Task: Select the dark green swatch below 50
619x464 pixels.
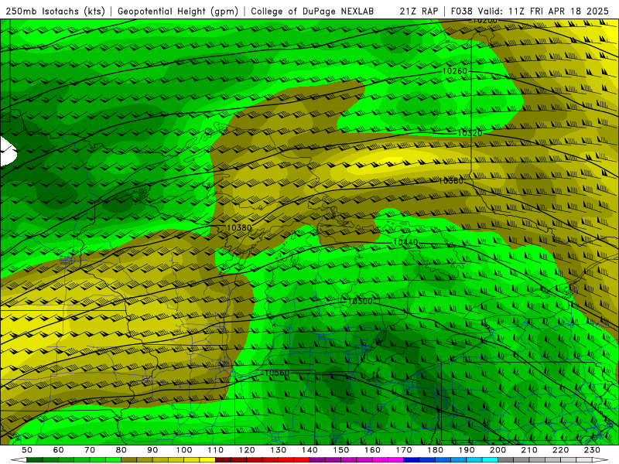Action: click(34, 459)
